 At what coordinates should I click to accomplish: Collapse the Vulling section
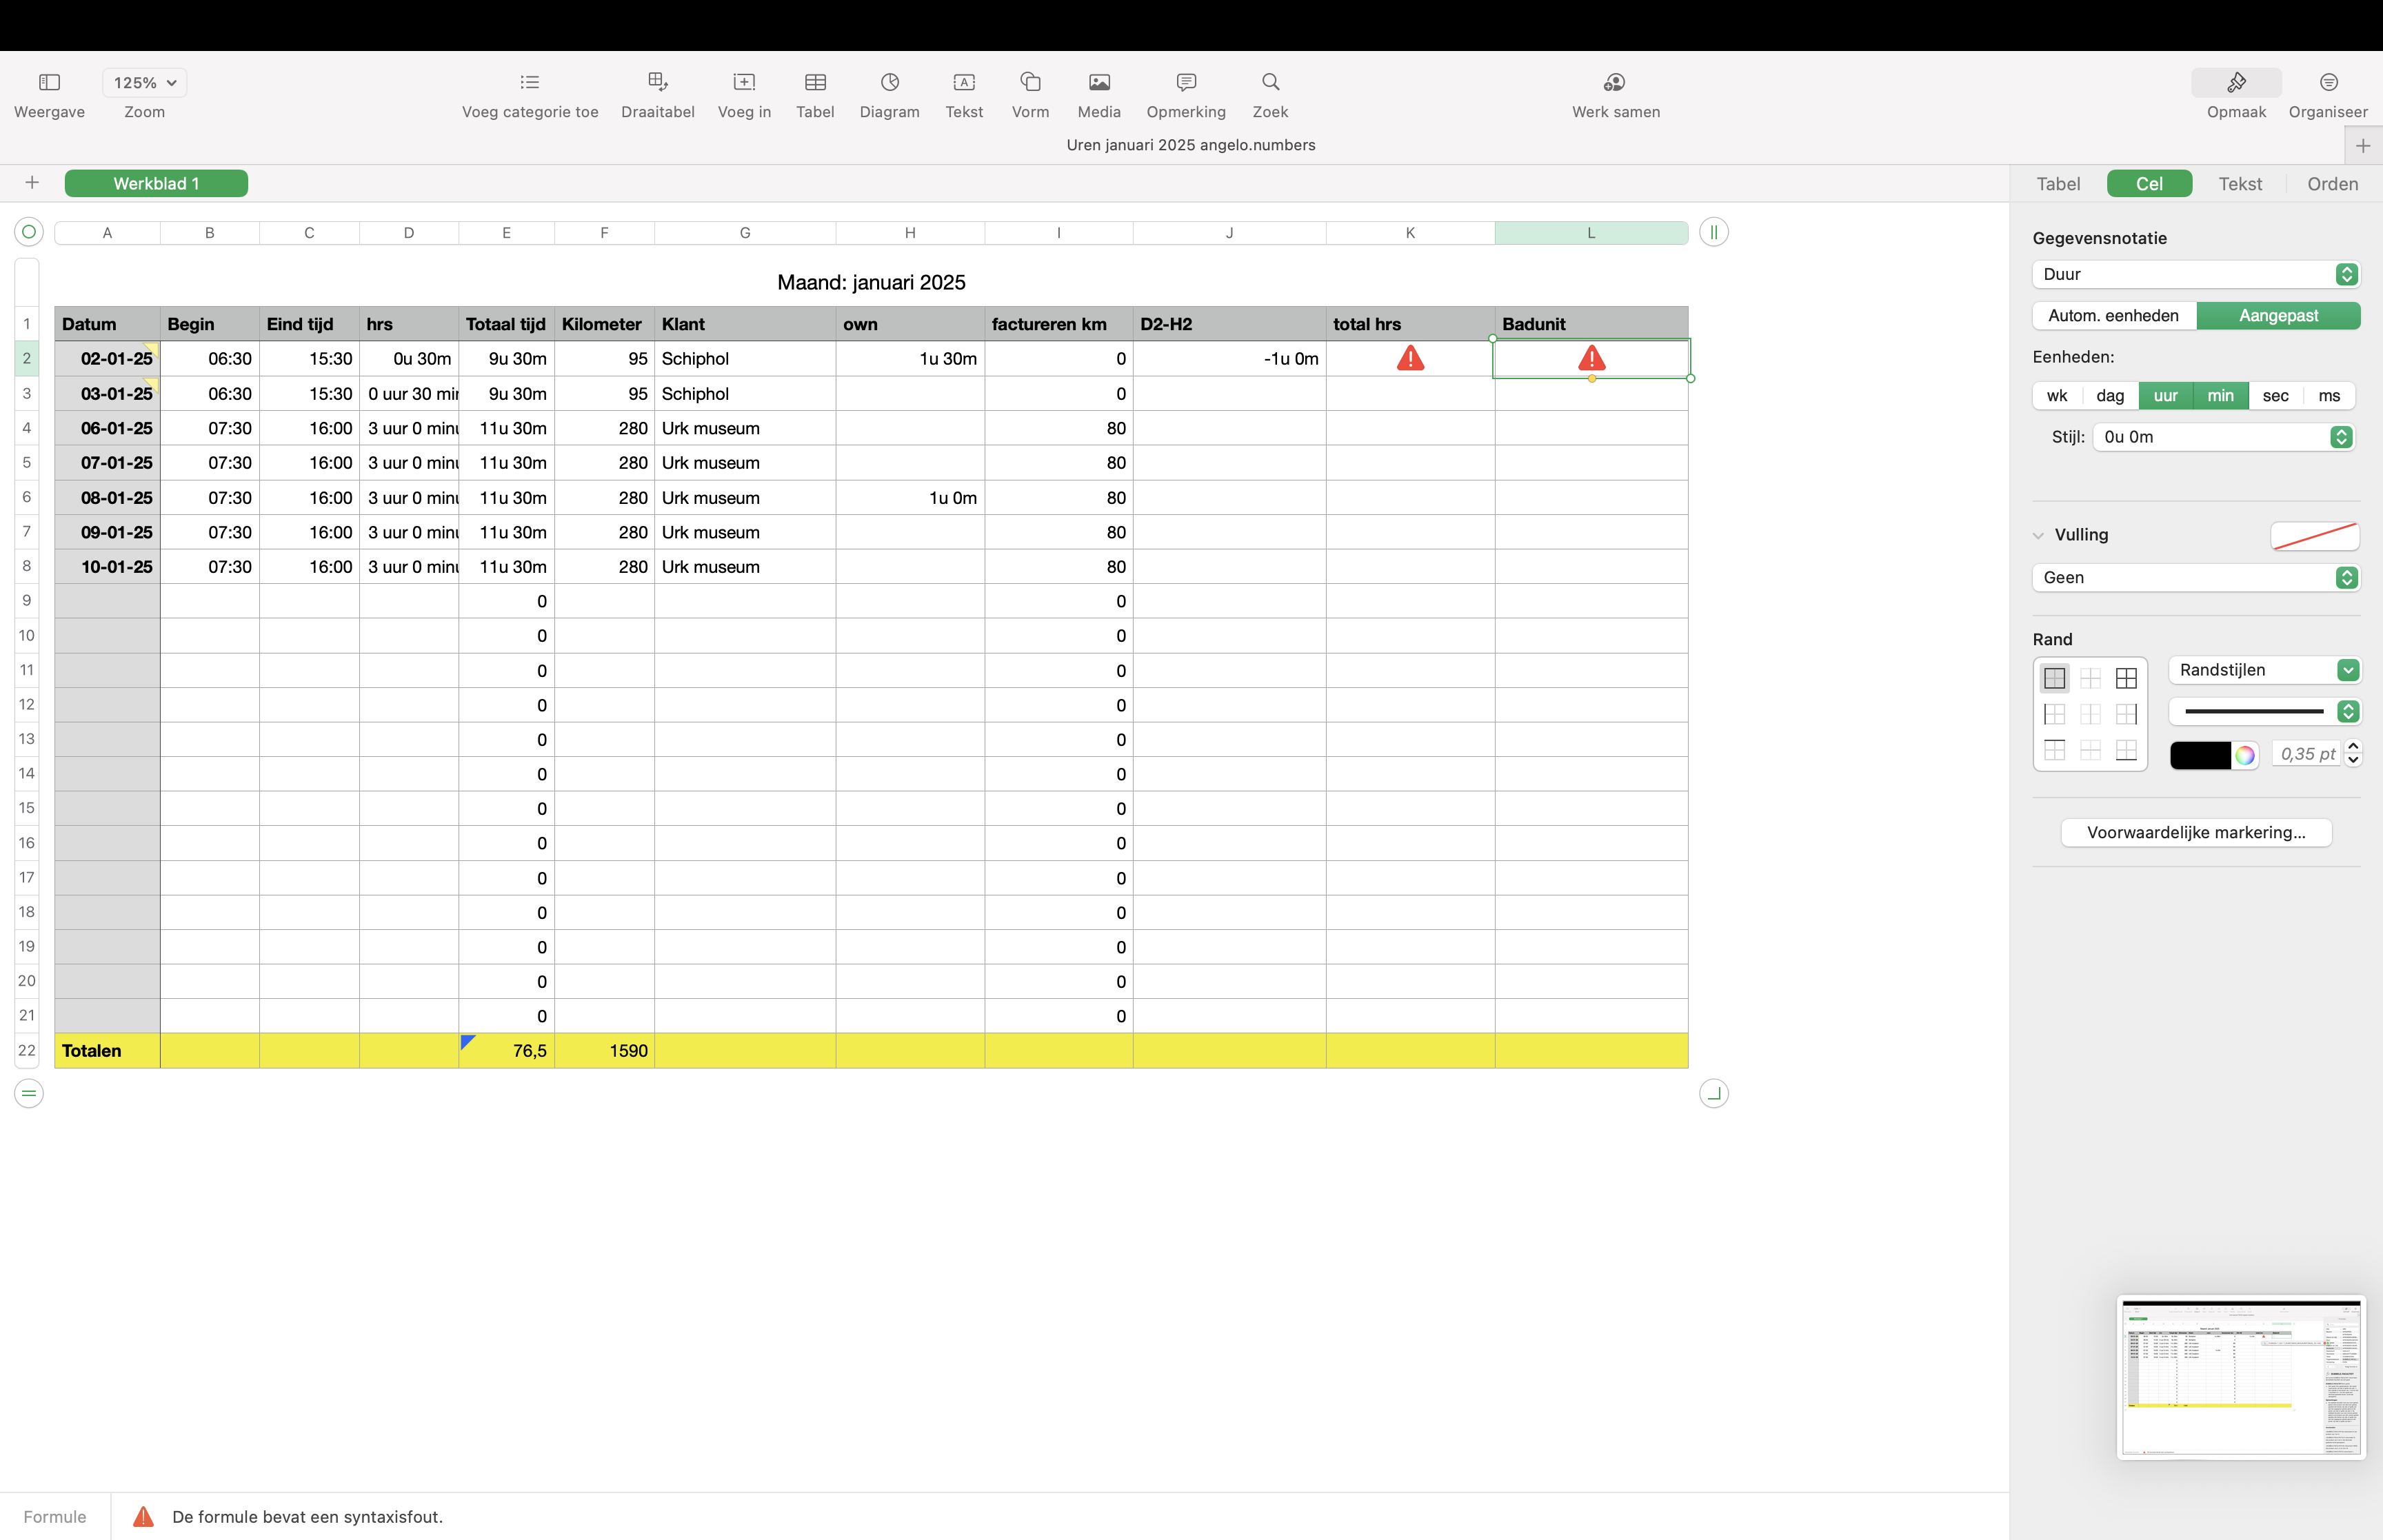tap(2038, 535)
